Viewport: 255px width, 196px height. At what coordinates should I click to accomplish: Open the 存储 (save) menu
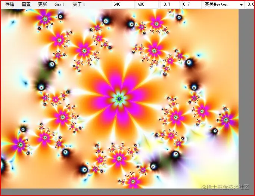click(10, 4)
